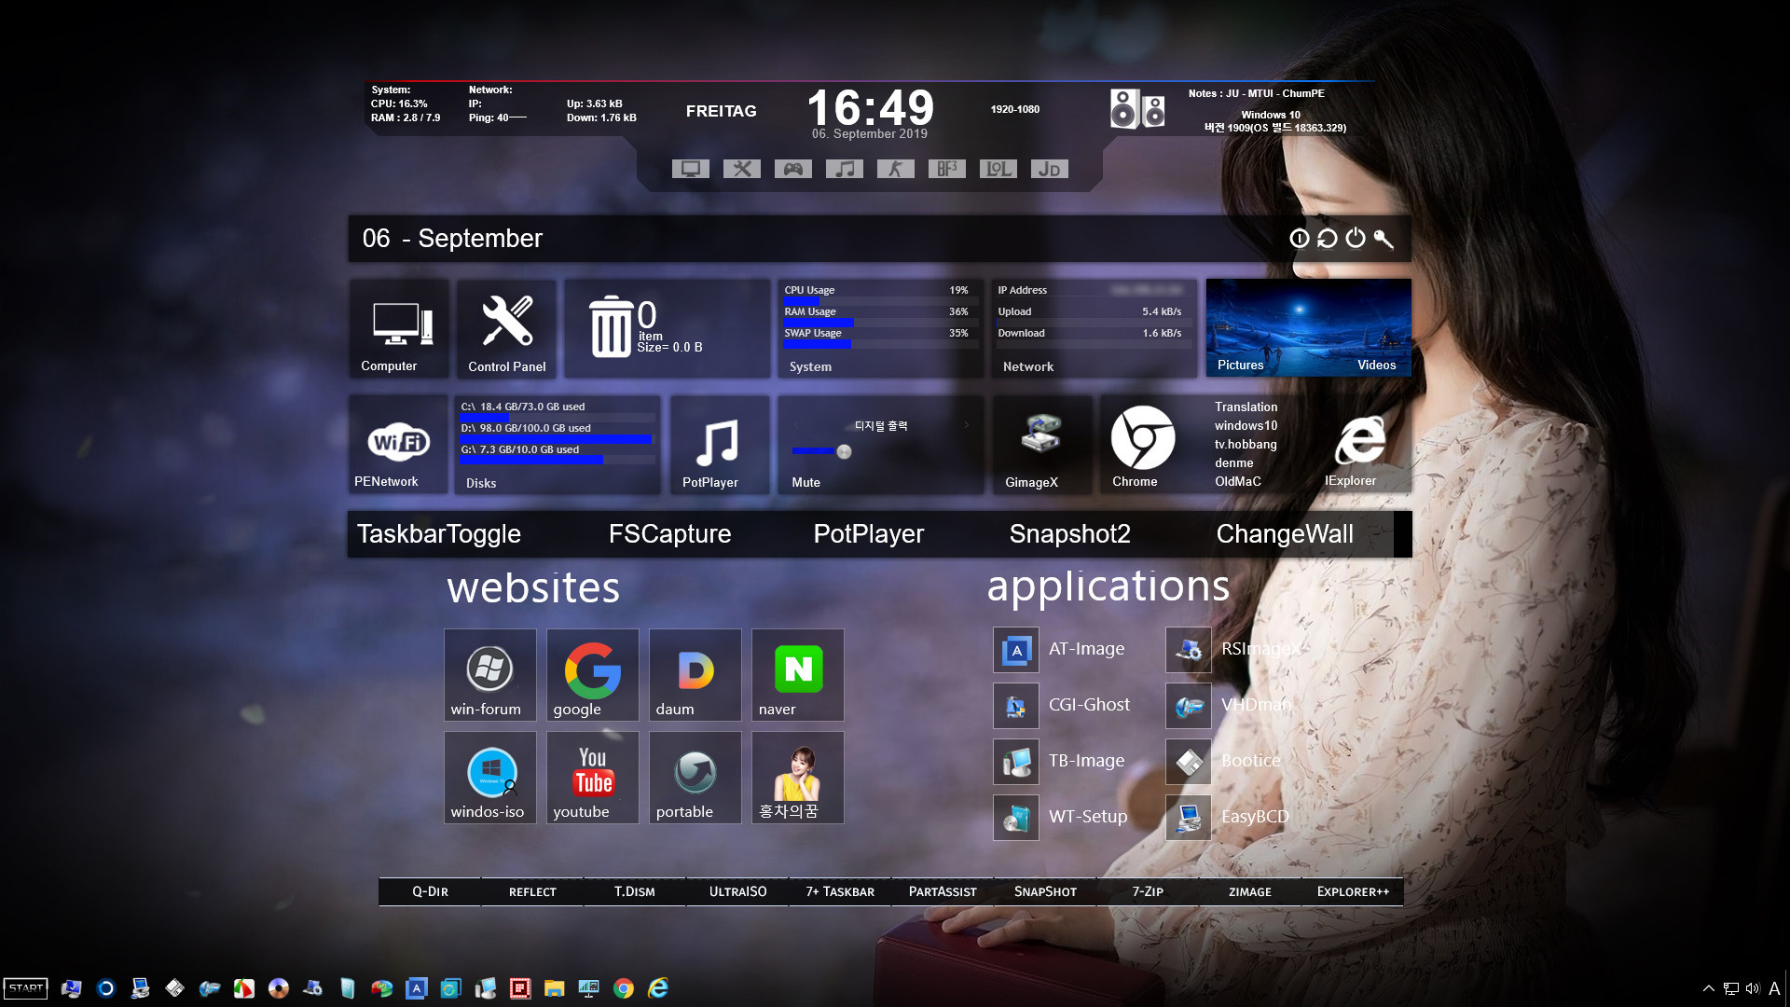Open the GimageX tile
The width and height of the screenshot is (1790, 1007).
[1041, 445]
